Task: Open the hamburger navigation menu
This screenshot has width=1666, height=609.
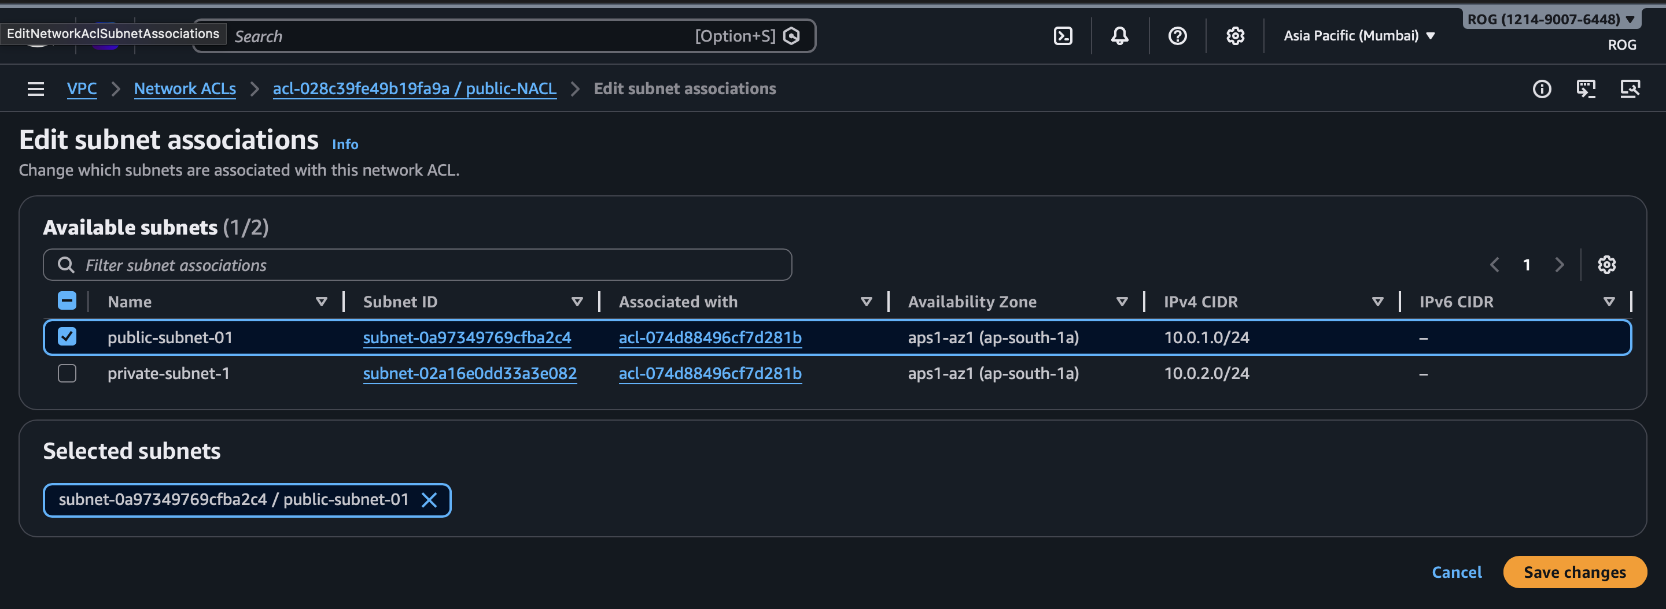Action: 36,89
